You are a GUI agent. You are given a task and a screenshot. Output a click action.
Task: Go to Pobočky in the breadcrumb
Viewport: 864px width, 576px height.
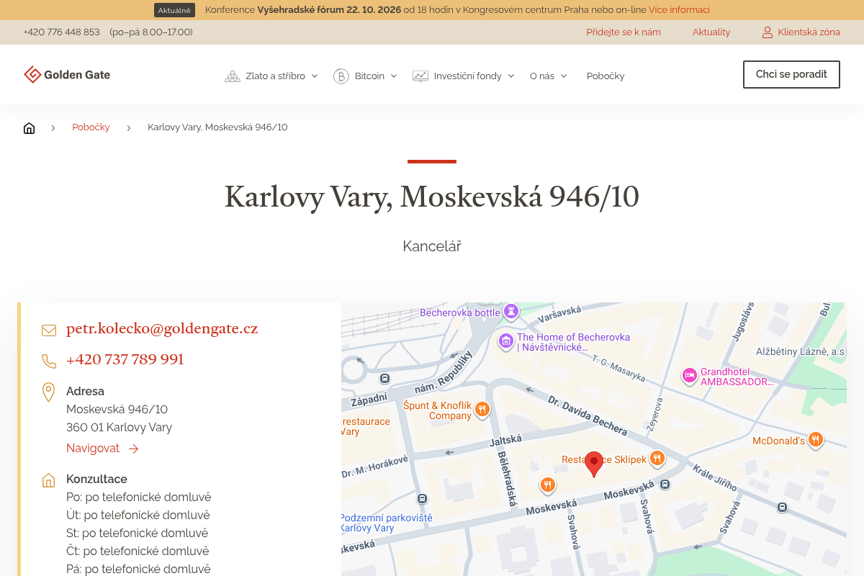tap(91, 127)
